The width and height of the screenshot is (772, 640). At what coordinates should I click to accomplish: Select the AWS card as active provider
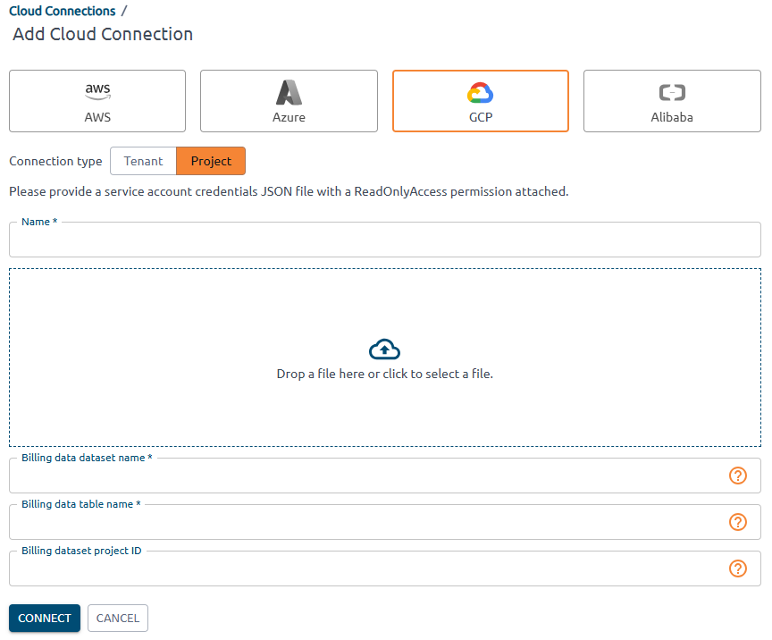coord(96,101)
